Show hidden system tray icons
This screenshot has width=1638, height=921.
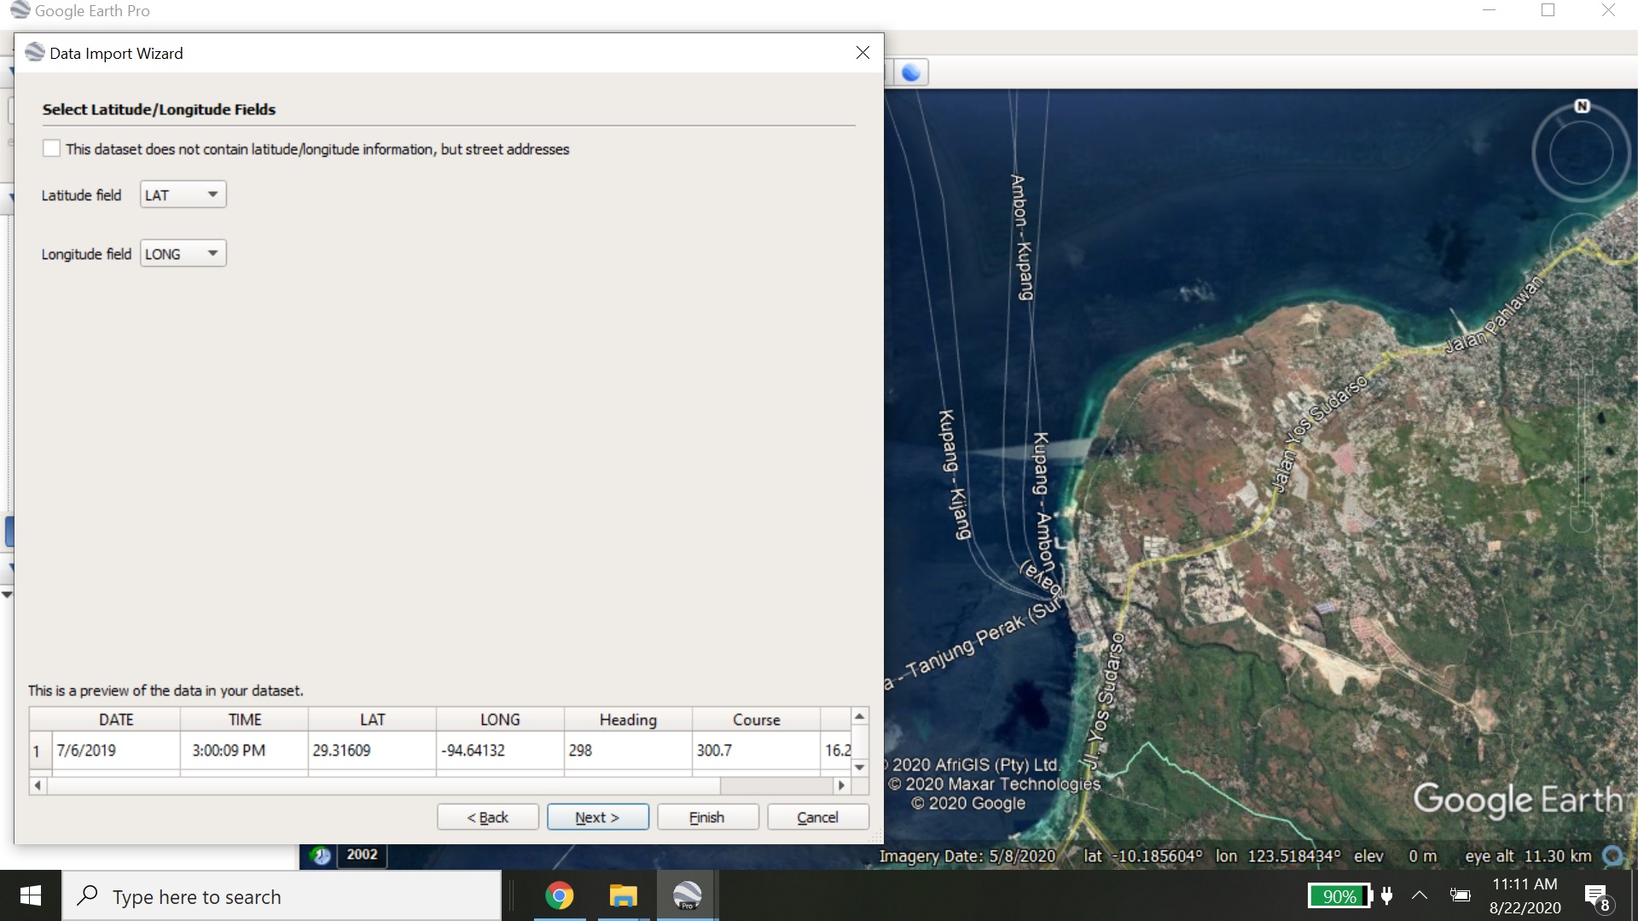tap(1420, 895)
